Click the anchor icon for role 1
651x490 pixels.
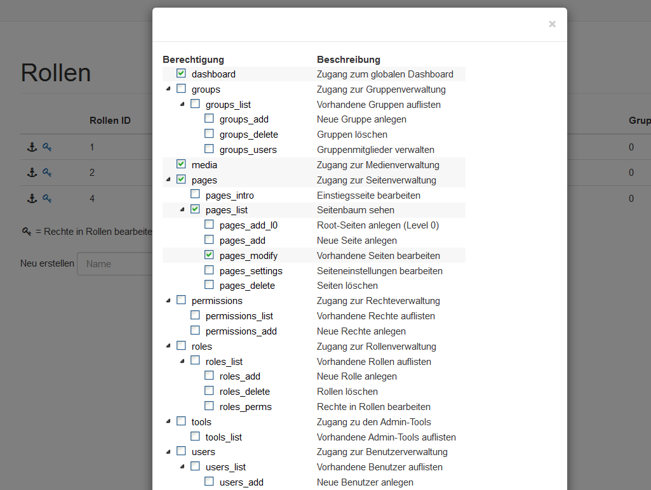pos(31,147)
